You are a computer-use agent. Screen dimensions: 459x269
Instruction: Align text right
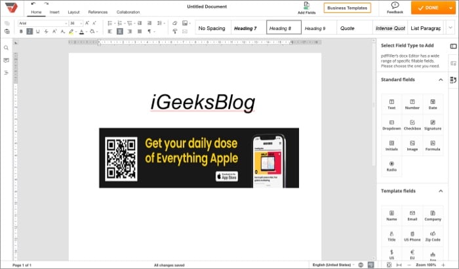[x=130, y=31]
